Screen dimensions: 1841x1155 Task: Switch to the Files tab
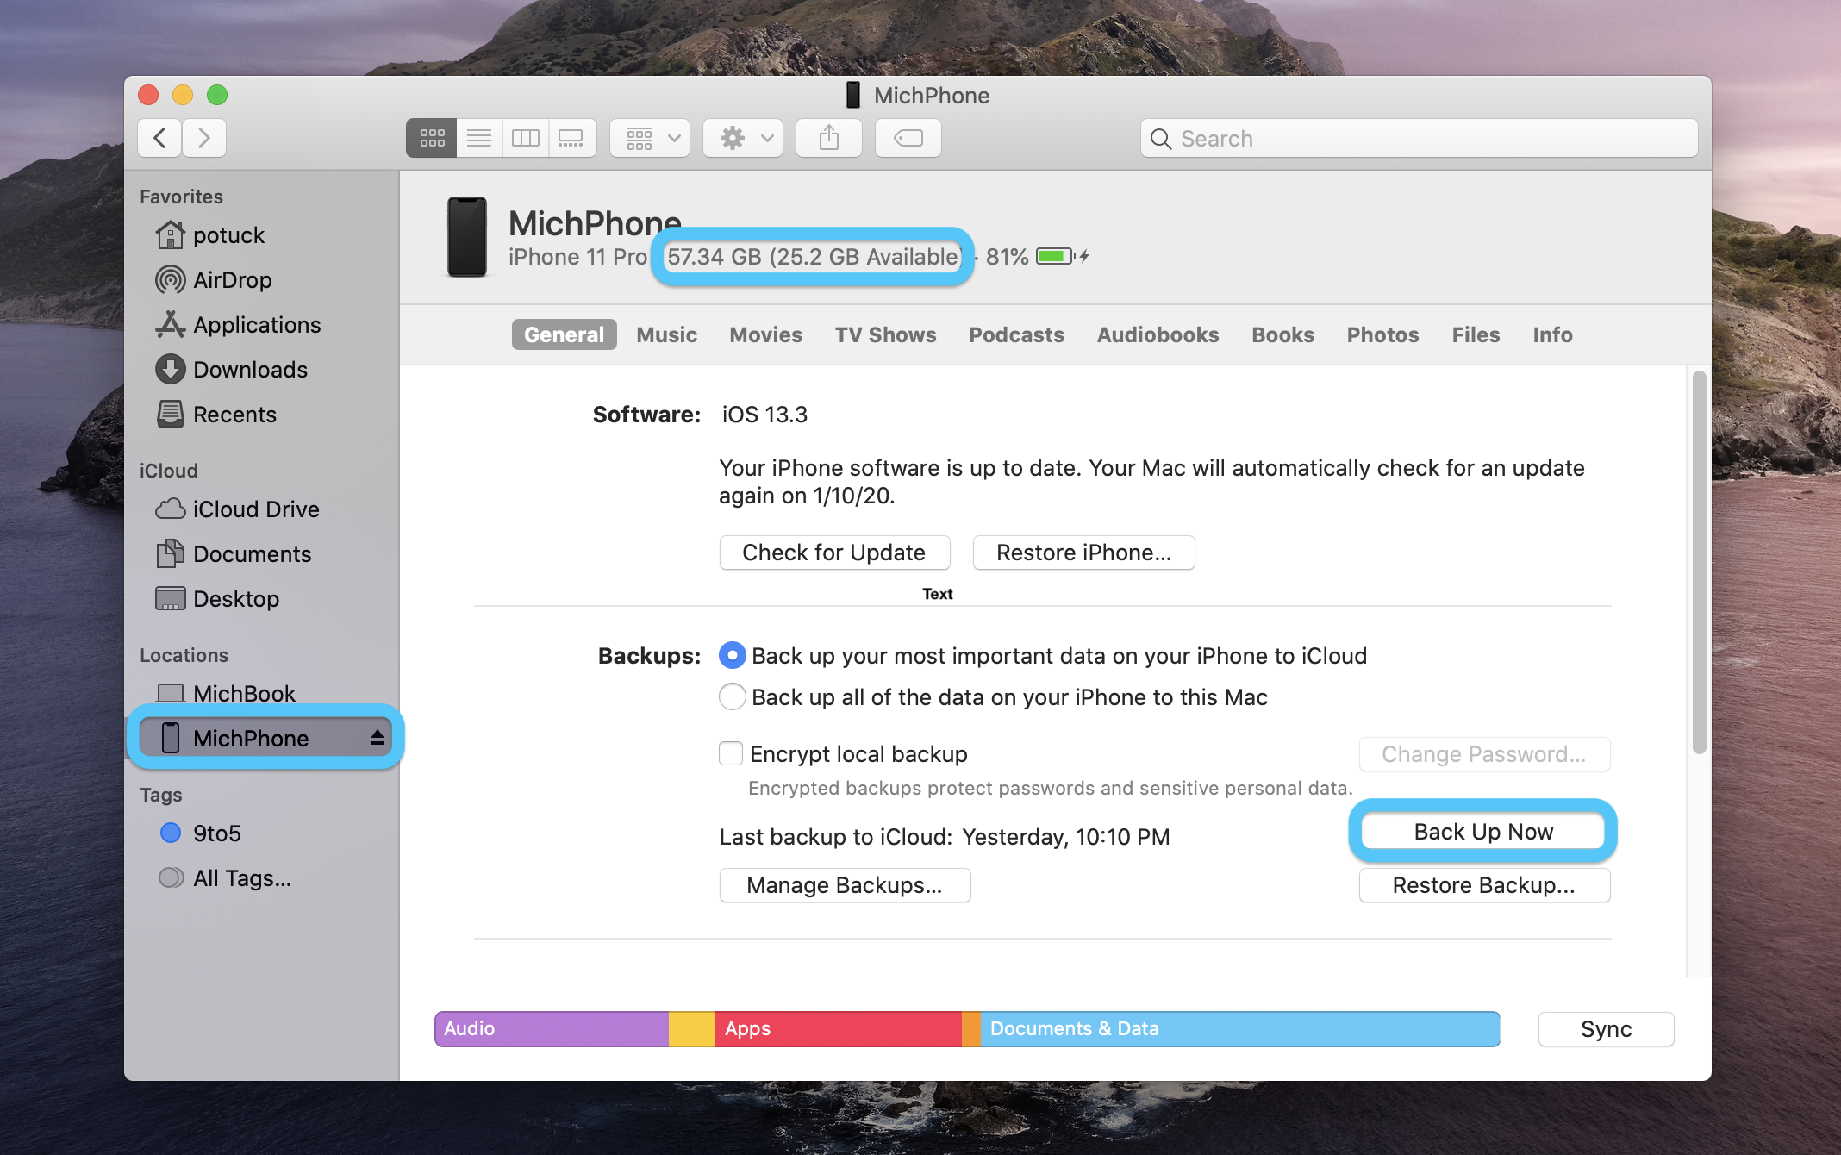point(1476,334)
